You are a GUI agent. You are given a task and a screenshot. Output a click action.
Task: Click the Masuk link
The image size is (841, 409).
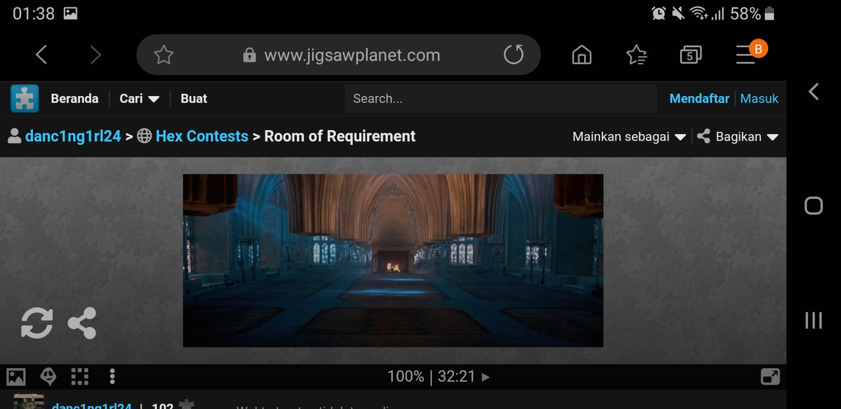click(760, 98)
